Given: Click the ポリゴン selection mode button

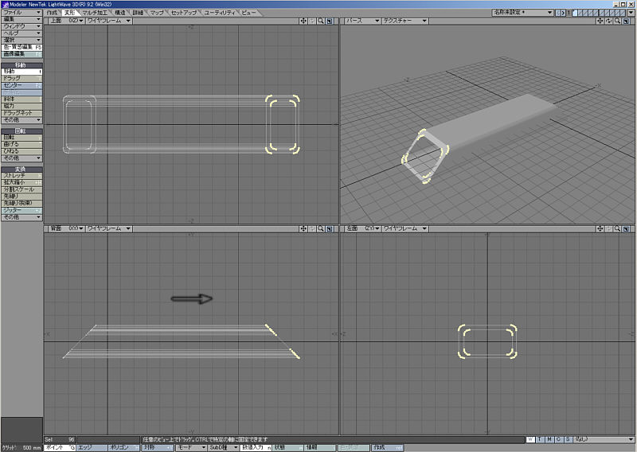Looking at the screenshot, I should 123,448.
